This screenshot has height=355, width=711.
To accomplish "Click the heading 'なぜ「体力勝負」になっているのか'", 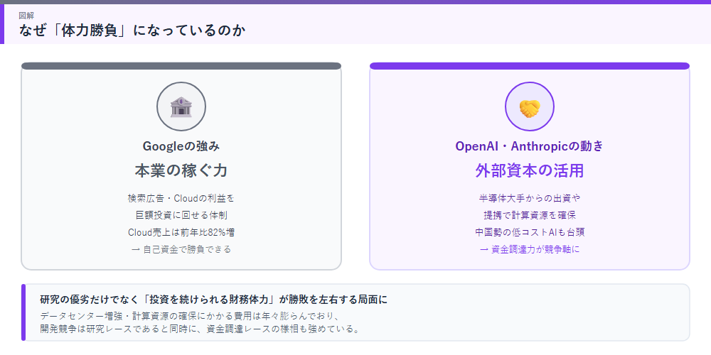I will click(132, 31).
